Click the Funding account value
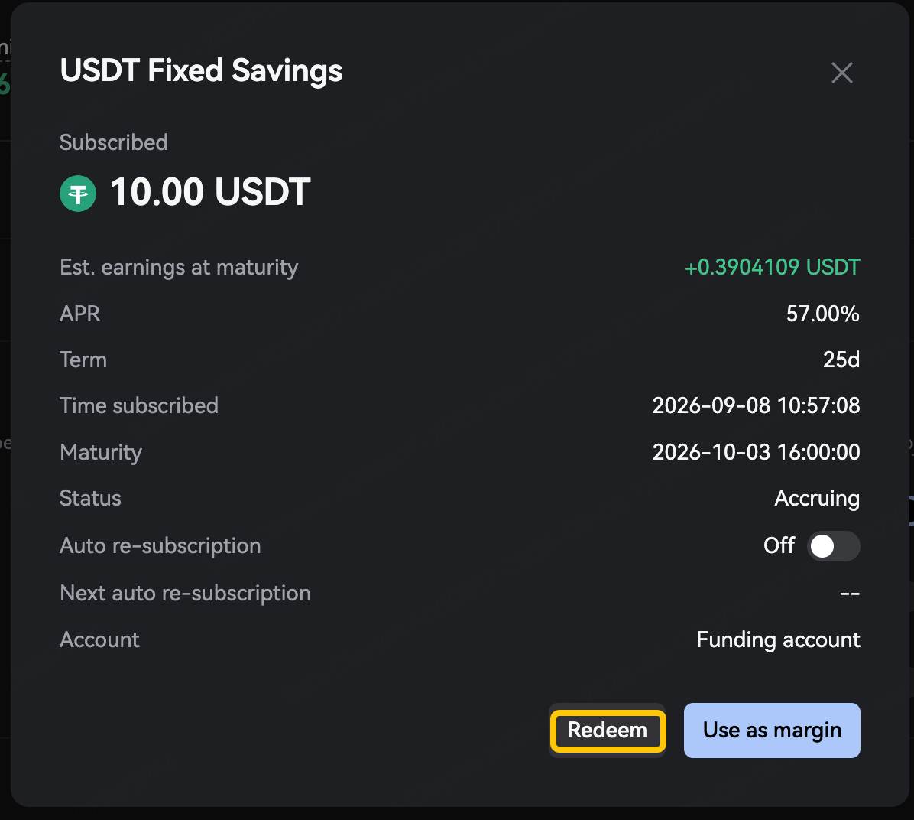This screenshot has width=914, height=820. click(x=778, y=639)
